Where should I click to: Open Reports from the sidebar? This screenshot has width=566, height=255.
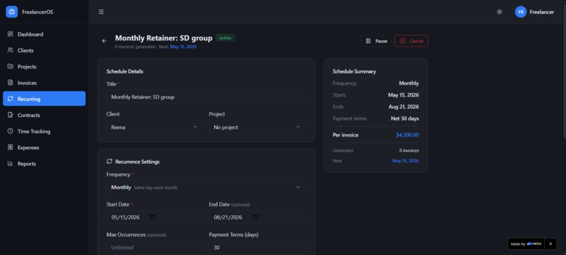coord(44,163)
